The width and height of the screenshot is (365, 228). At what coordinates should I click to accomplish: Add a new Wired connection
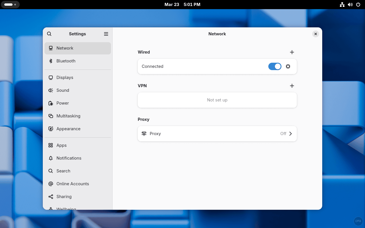pyautogui.click(x=292, y=52)
